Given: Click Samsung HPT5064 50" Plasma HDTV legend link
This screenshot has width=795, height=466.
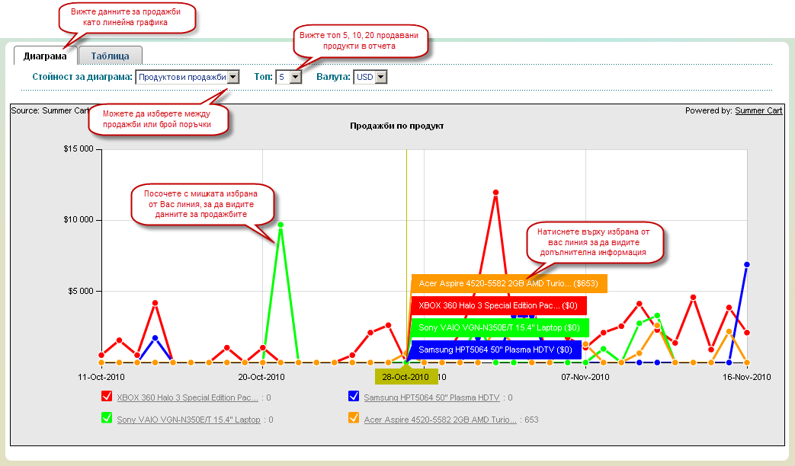Looking at the screenshot, I should click(x=431, y=397).
